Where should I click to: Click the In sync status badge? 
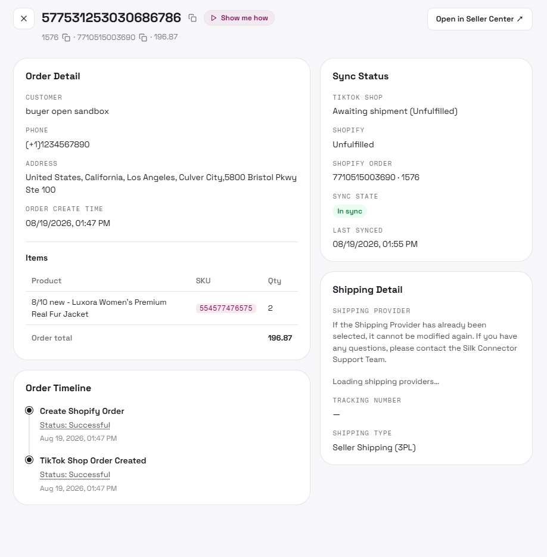coord(350,211)
